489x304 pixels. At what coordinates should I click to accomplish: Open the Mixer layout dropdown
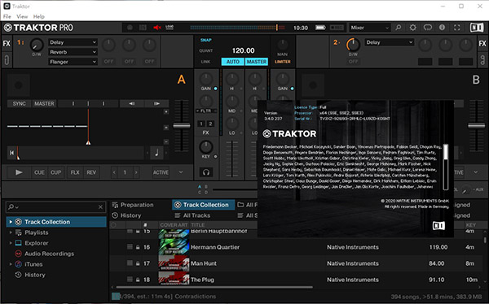[x=369, y=28]
